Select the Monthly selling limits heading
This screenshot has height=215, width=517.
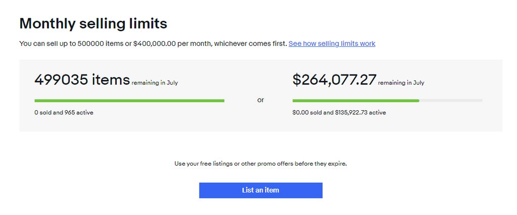[93, 24]
